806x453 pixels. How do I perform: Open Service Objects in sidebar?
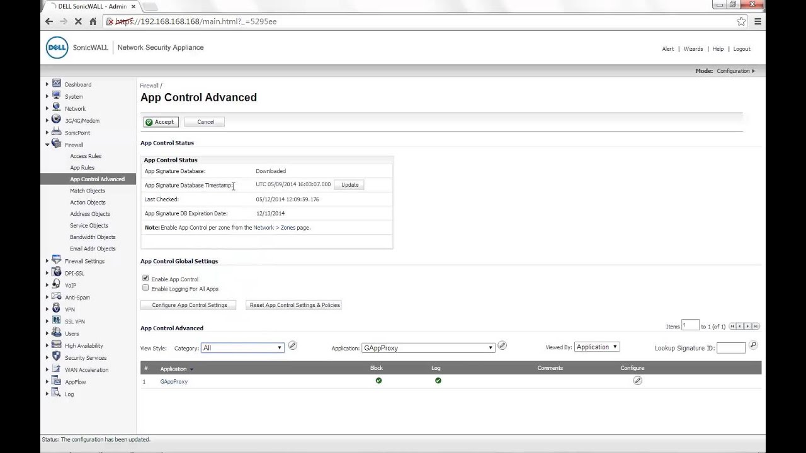tap(89, 225)
